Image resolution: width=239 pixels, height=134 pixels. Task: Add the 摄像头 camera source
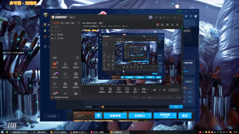click(x=110, y=90)
